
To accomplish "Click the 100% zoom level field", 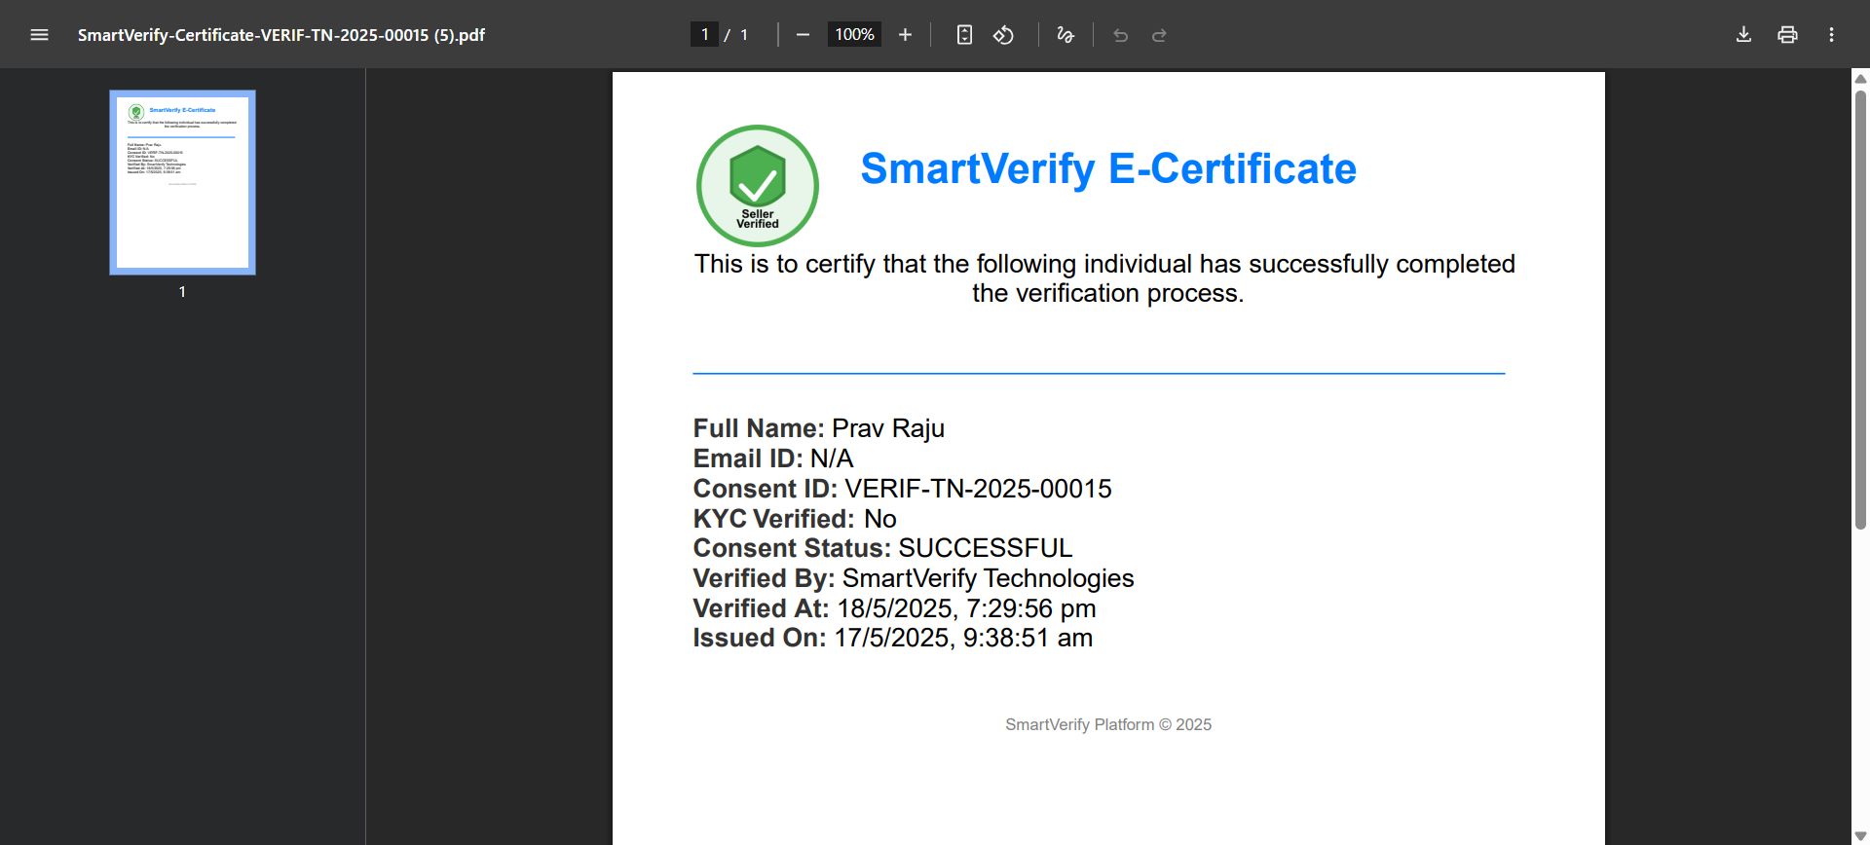I will 854,35.
